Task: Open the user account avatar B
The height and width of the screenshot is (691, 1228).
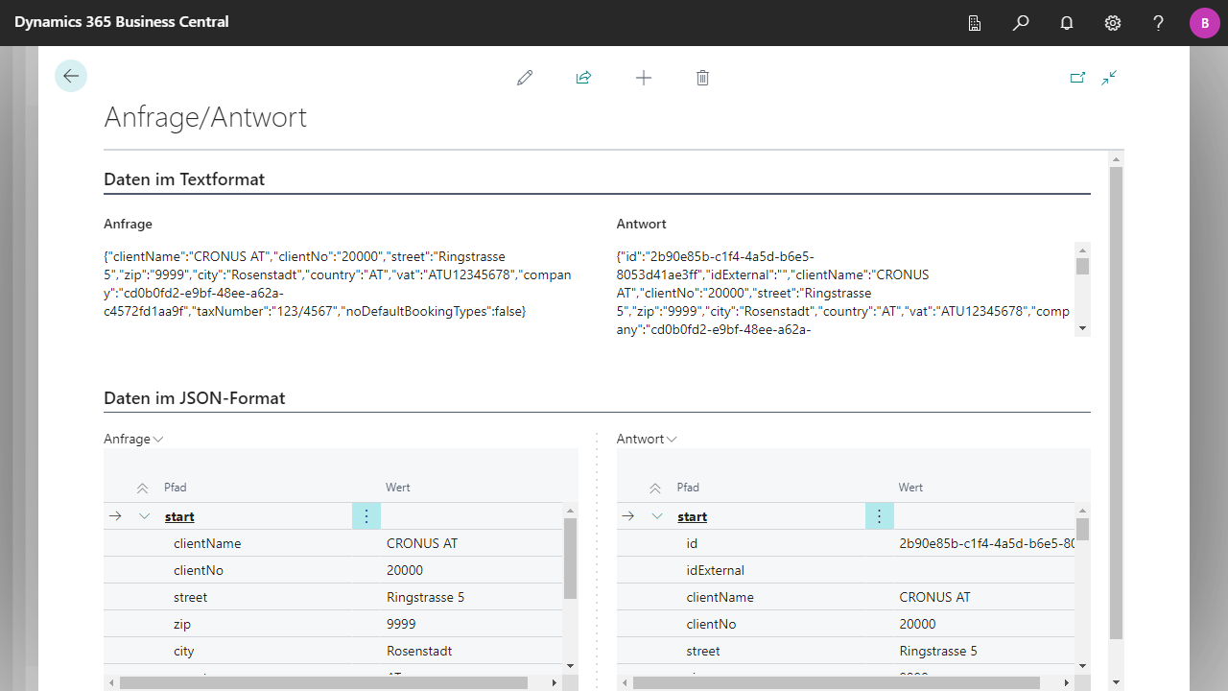Action: 1204,23
